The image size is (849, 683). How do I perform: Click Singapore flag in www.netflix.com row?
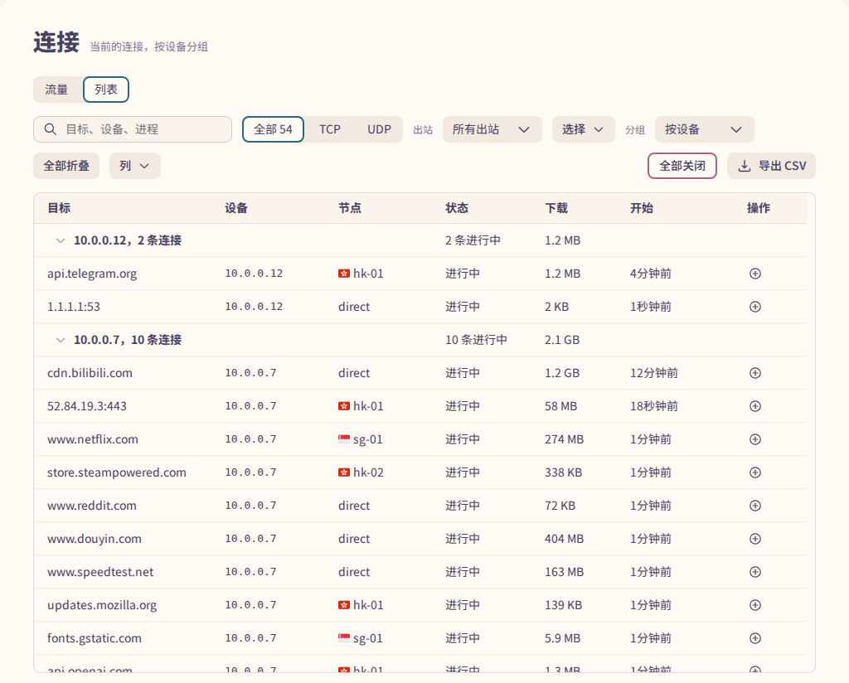click(344, 439)
